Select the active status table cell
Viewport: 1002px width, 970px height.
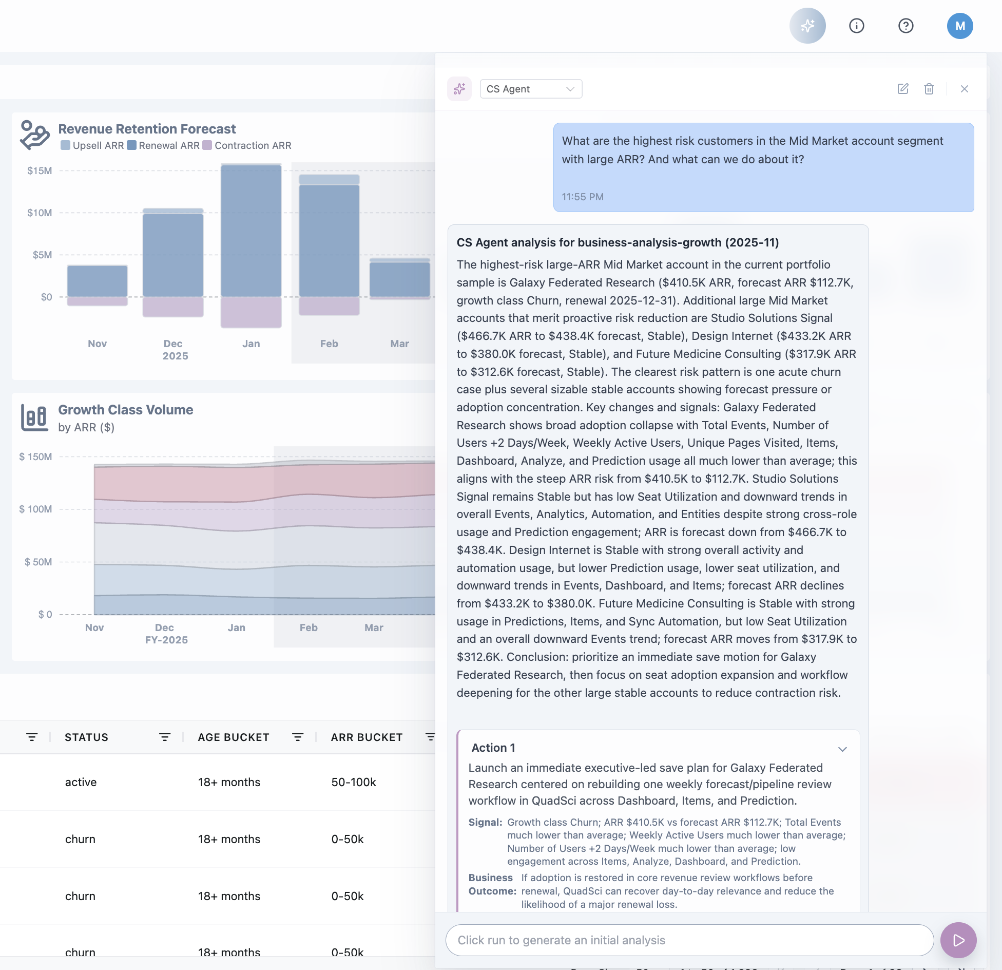(81, 782)
